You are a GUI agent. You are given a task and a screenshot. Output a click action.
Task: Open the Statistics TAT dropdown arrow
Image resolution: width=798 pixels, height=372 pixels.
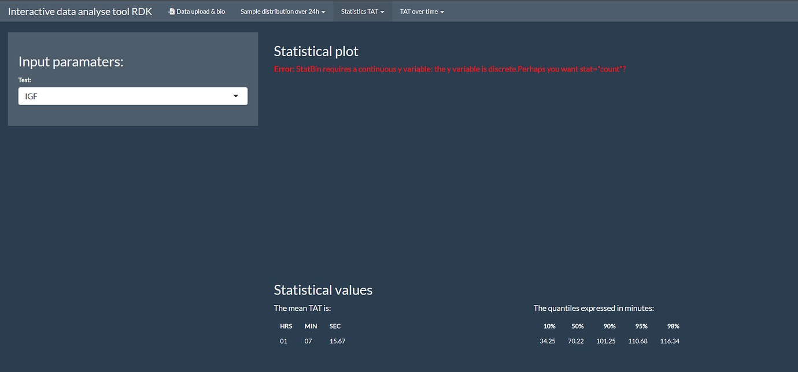click(382, 11)
